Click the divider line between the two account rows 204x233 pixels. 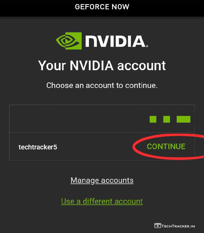[x=73, y=133]
